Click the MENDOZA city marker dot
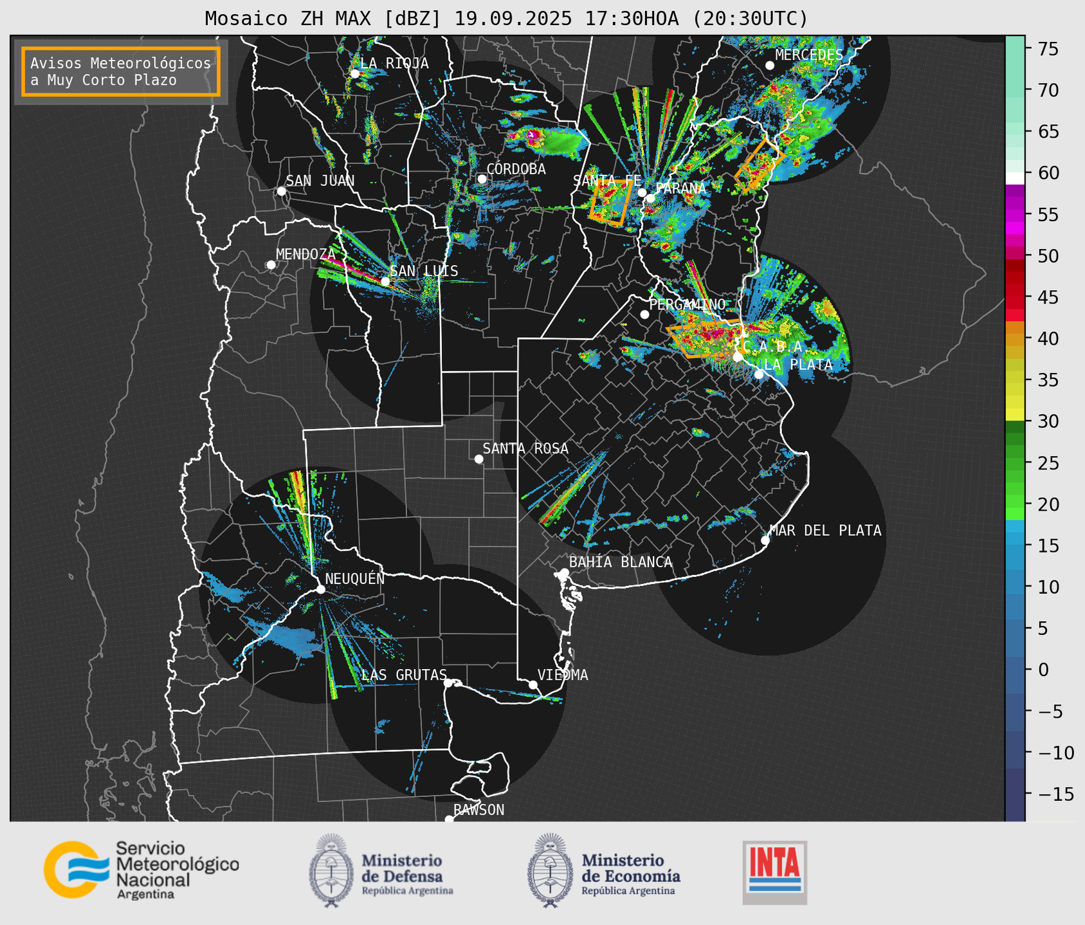Image resolution: width=1085 pixels, height=925 pixels. click(271, 265)
